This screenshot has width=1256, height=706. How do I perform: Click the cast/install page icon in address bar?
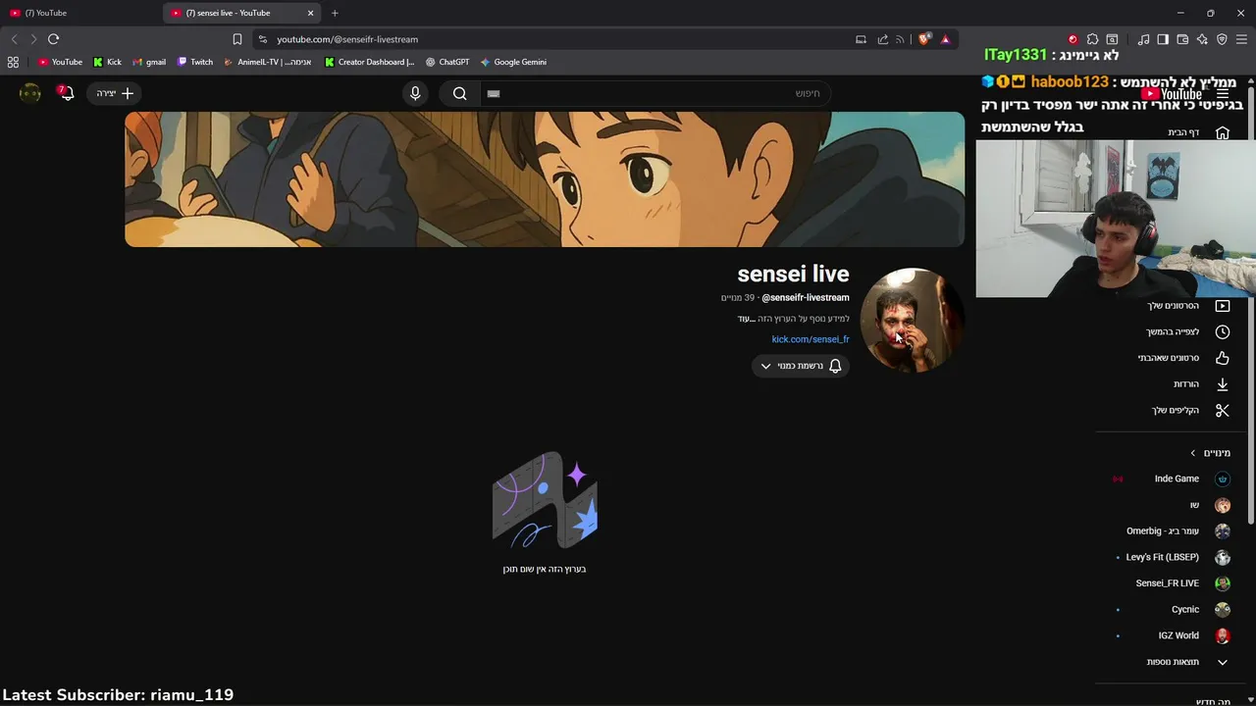point(861,39)
